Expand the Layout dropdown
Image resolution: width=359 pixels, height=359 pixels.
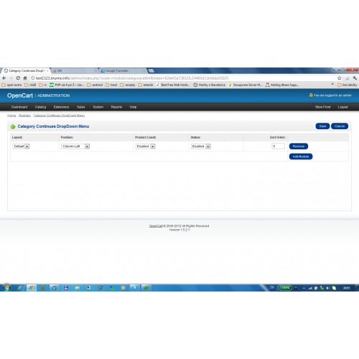click(21, 146)
